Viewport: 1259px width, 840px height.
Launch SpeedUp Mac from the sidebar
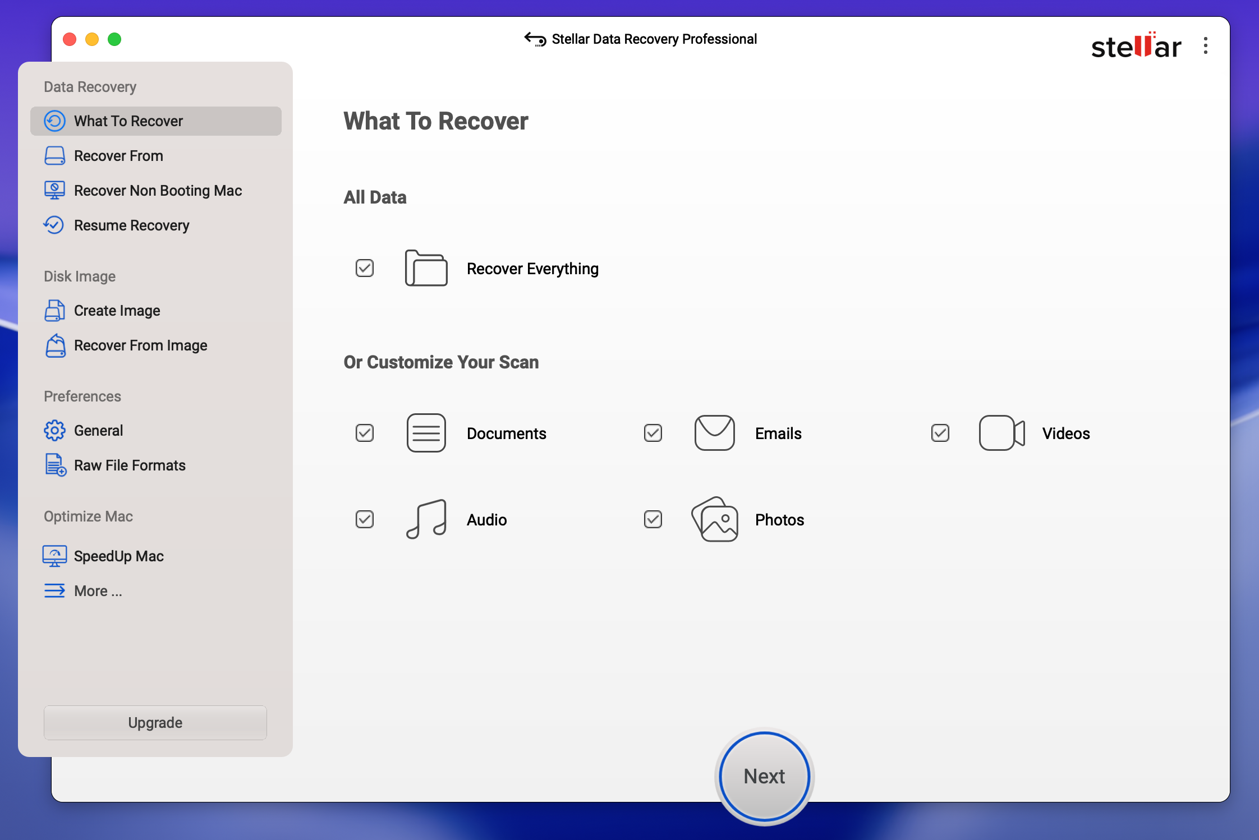[x=118, y=556]
